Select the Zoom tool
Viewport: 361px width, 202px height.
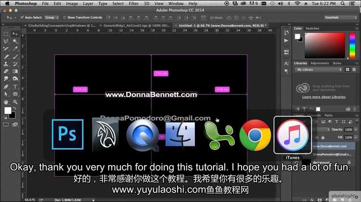tap(15, 102)
